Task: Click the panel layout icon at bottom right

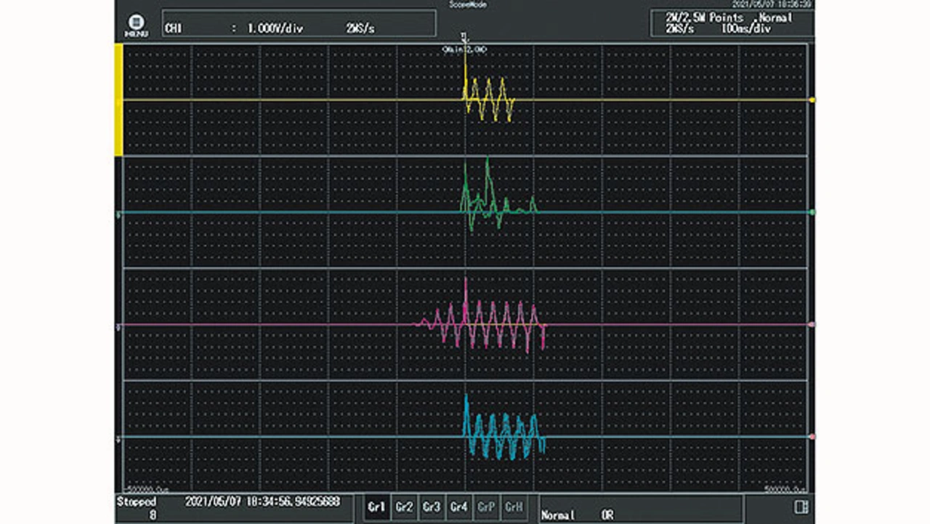Action: pos(801,507)
